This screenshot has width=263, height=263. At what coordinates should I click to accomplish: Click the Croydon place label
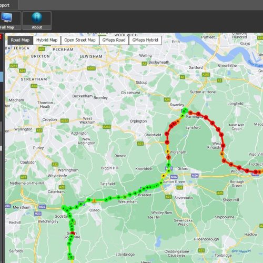[49, 119]
